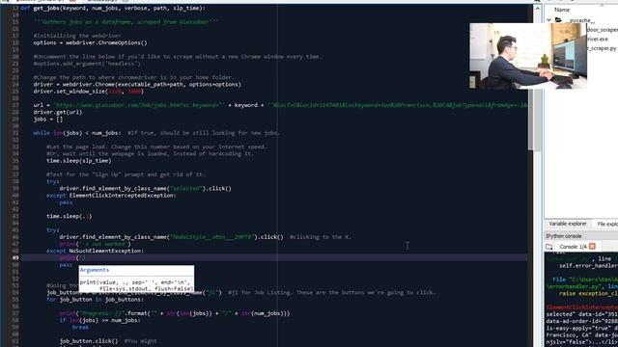Click the 'jobs = []' code line

pyautogui.click(x=48, y=119)
